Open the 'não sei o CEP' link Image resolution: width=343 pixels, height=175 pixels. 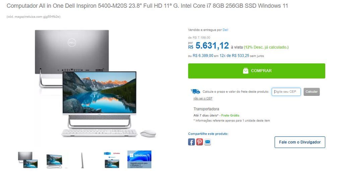coord(203,99)
